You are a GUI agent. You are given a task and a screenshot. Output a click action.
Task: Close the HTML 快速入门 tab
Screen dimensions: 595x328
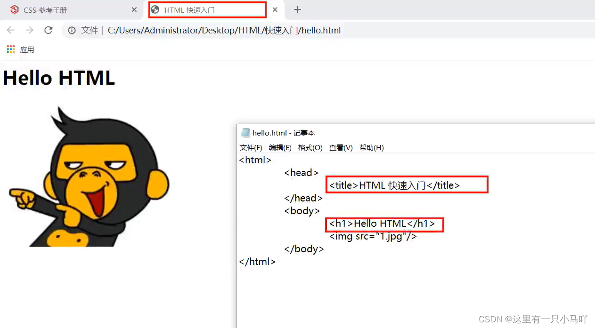point(275,10)
